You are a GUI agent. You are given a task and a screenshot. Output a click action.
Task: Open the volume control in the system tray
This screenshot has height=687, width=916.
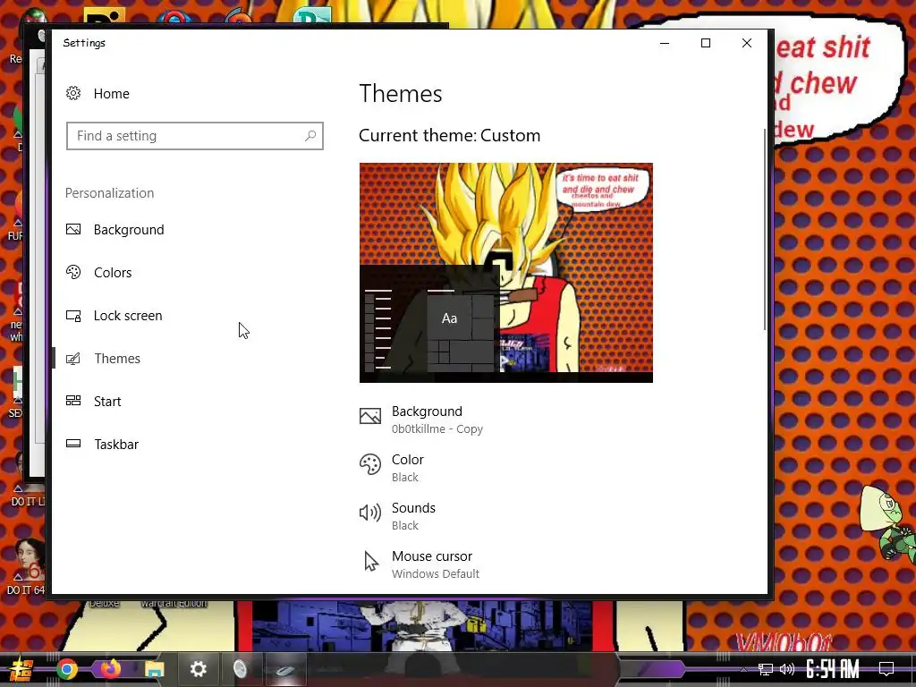[x=787, y=669]
